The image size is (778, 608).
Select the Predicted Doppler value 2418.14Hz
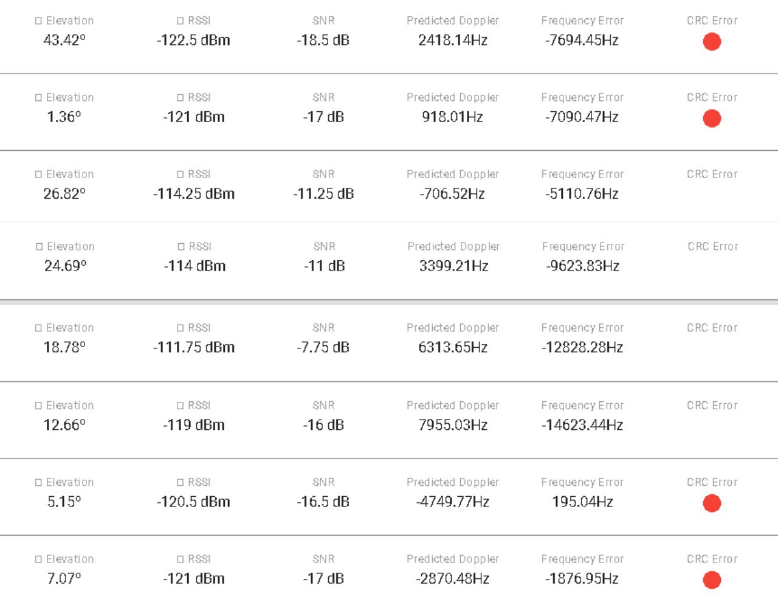(453, 41)
